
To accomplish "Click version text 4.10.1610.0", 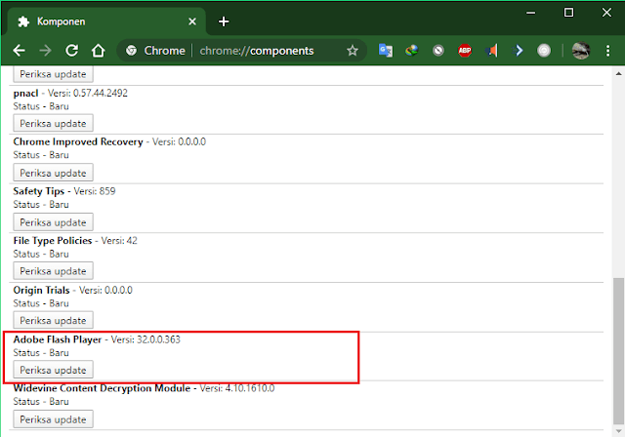I will [x=250, y=388].
